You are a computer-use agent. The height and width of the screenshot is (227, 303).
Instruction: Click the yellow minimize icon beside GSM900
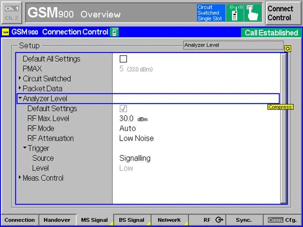pos(5,32)
